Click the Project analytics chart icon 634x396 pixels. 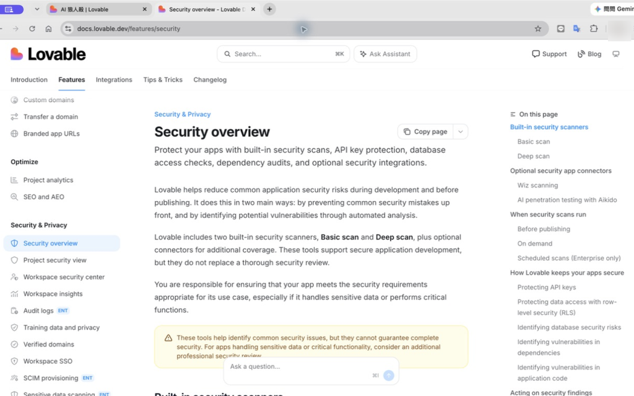(14, 180)
